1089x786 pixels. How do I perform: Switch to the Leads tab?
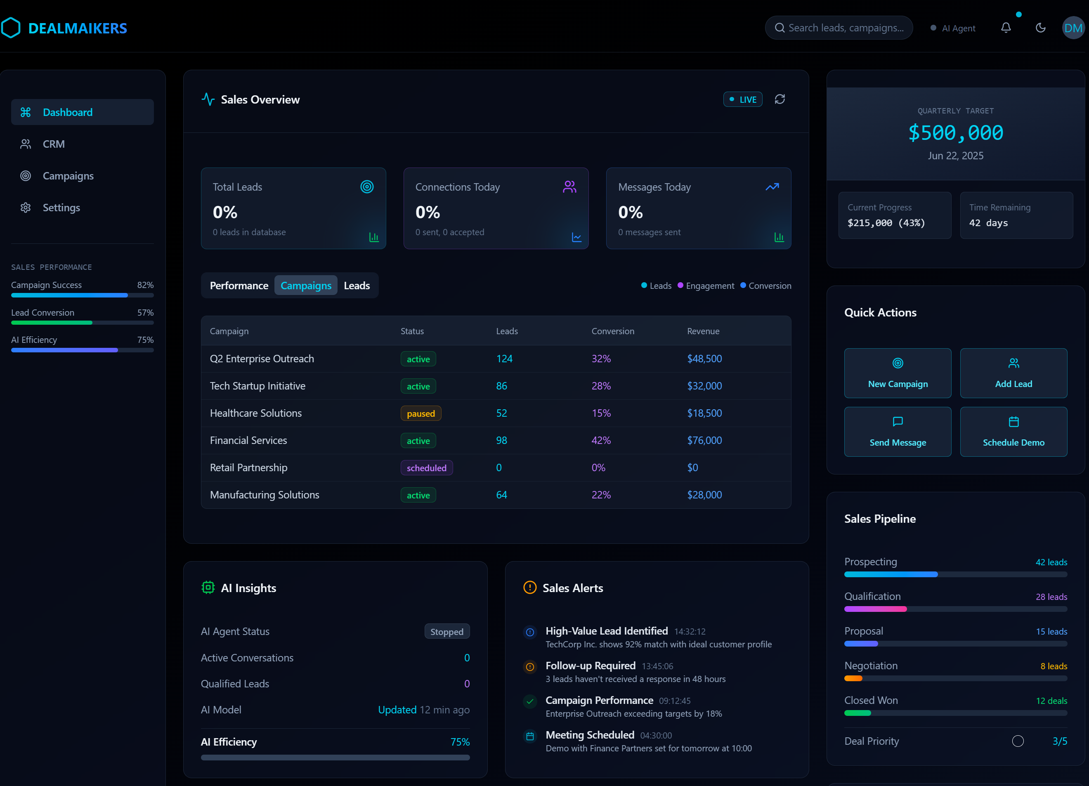click(x=356, y=285)
